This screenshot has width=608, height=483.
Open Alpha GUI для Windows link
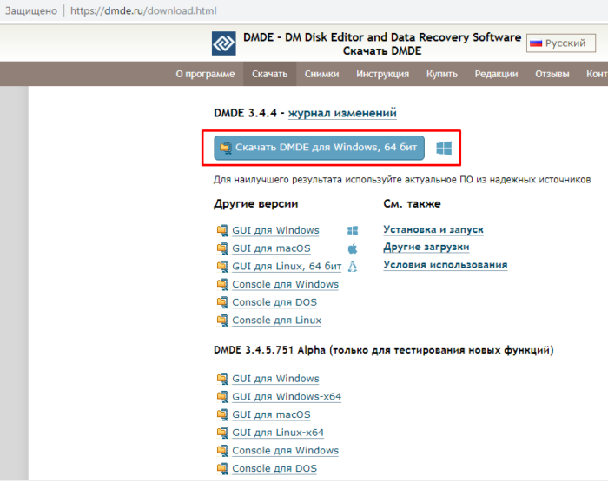coord(275,379)
